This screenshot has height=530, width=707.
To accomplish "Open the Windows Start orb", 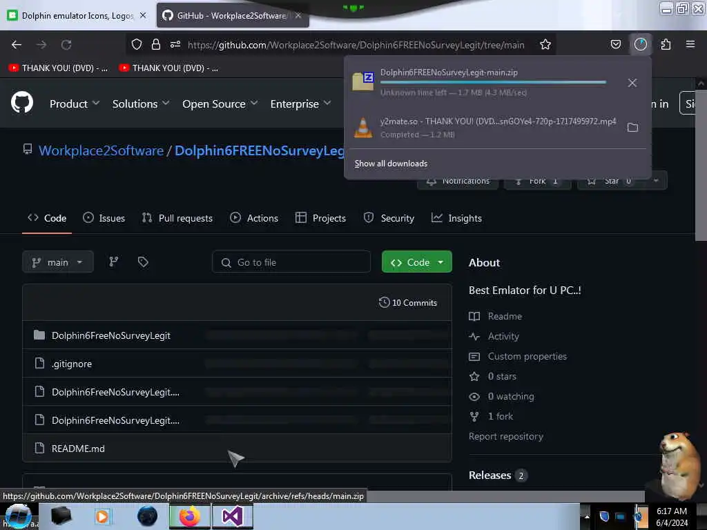I will pos(19,516).
